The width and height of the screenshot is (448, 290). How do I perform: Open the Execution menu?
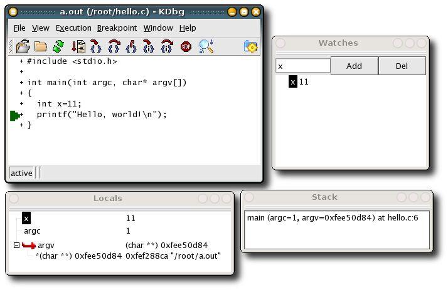[x=73, y=28]
